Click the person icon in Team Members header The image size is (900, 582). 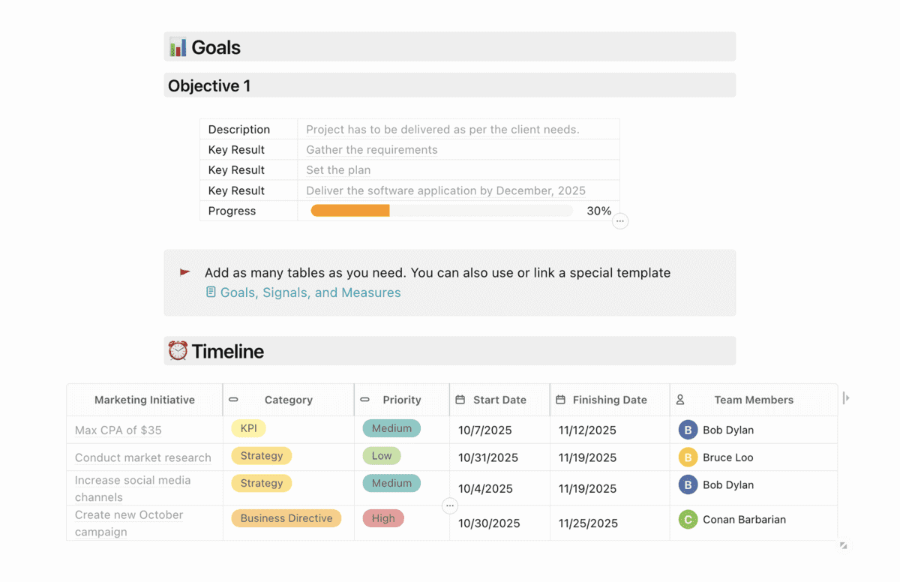pos(680,400)
